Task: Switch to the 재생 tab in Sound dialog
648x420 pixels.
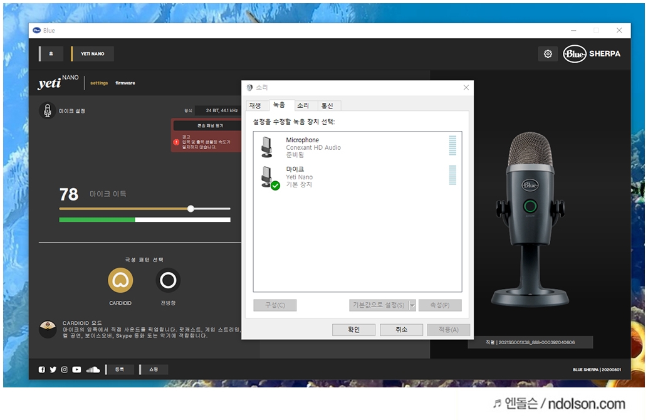Action: 256,106
